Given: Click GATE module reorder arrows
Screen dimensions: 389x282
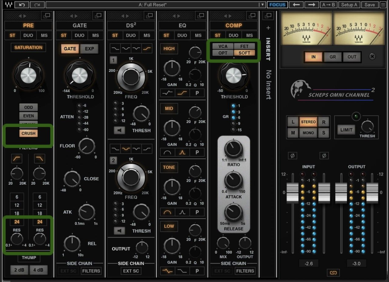Looking at the screenshot, I should tap(74, 16).
